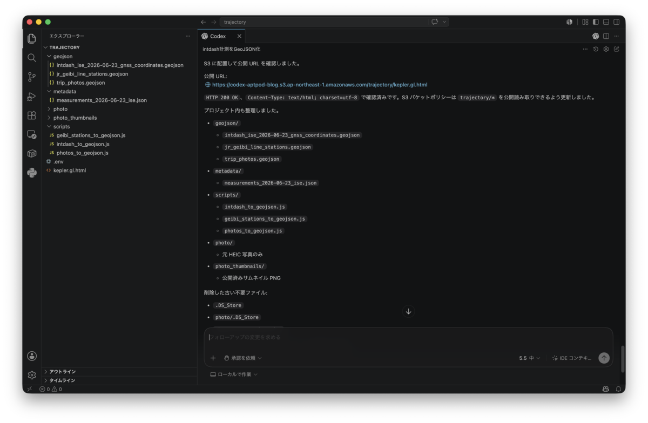The image size is (648, 423).
Task: Open the Accounts menu icon
Action: pyautogui.click(x=32, y=356)
